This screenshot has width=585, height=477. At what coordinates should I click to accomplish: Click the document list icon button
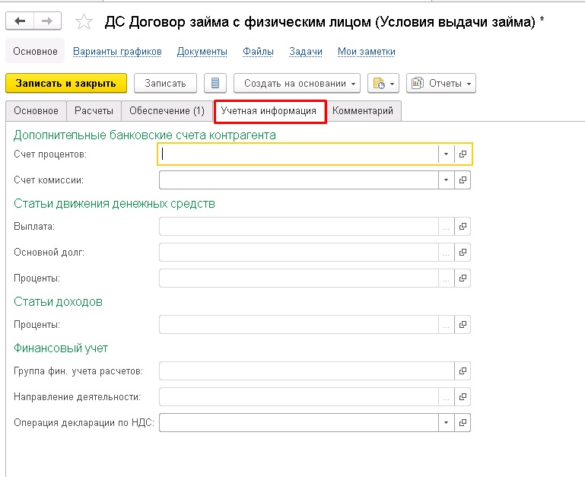coord(215,83)
